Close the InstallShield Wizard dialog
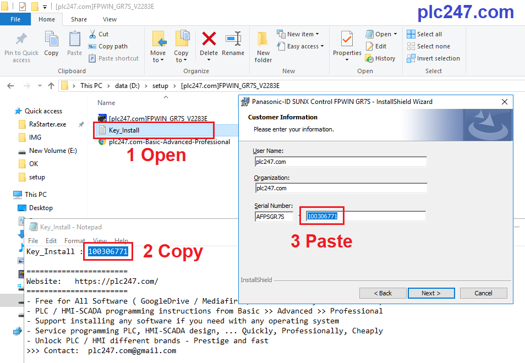 pos(505,102)
